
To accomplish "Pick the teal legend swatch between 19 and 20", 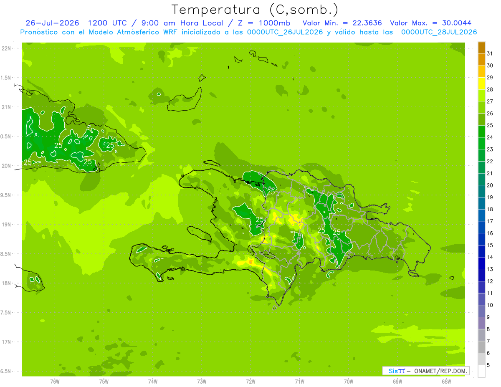I will coord(481,192).
